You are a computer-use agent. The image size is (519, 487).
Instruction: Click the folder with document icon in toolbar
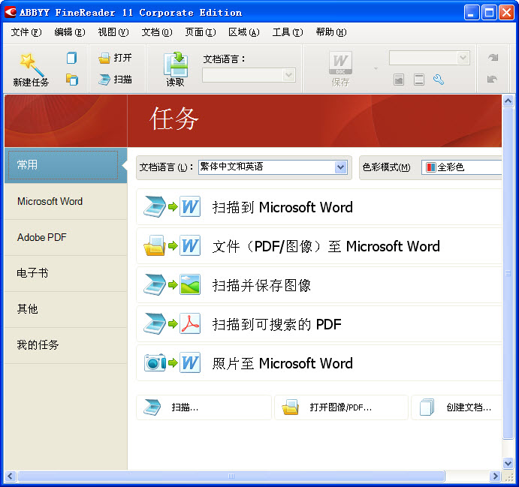[x=72, y=80]
